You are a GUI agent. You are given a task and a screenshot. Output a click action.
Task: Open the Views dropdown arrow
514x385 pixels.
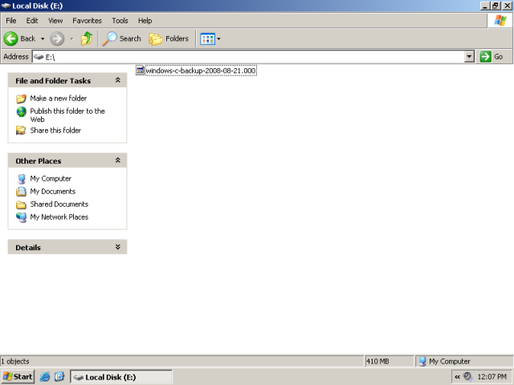point(218,38)
